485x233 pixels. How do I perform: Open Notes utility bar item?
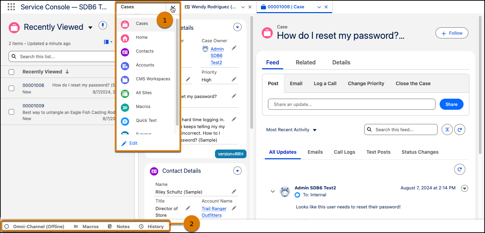(119, 226)
